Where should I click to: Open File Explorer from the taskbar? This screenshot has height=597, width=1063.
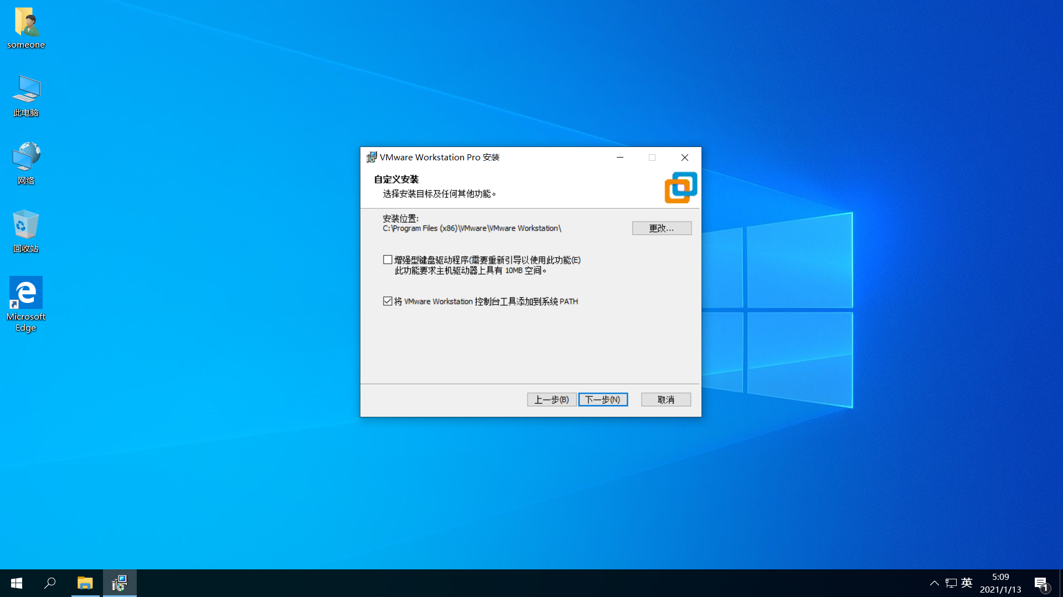pos(85,583)
